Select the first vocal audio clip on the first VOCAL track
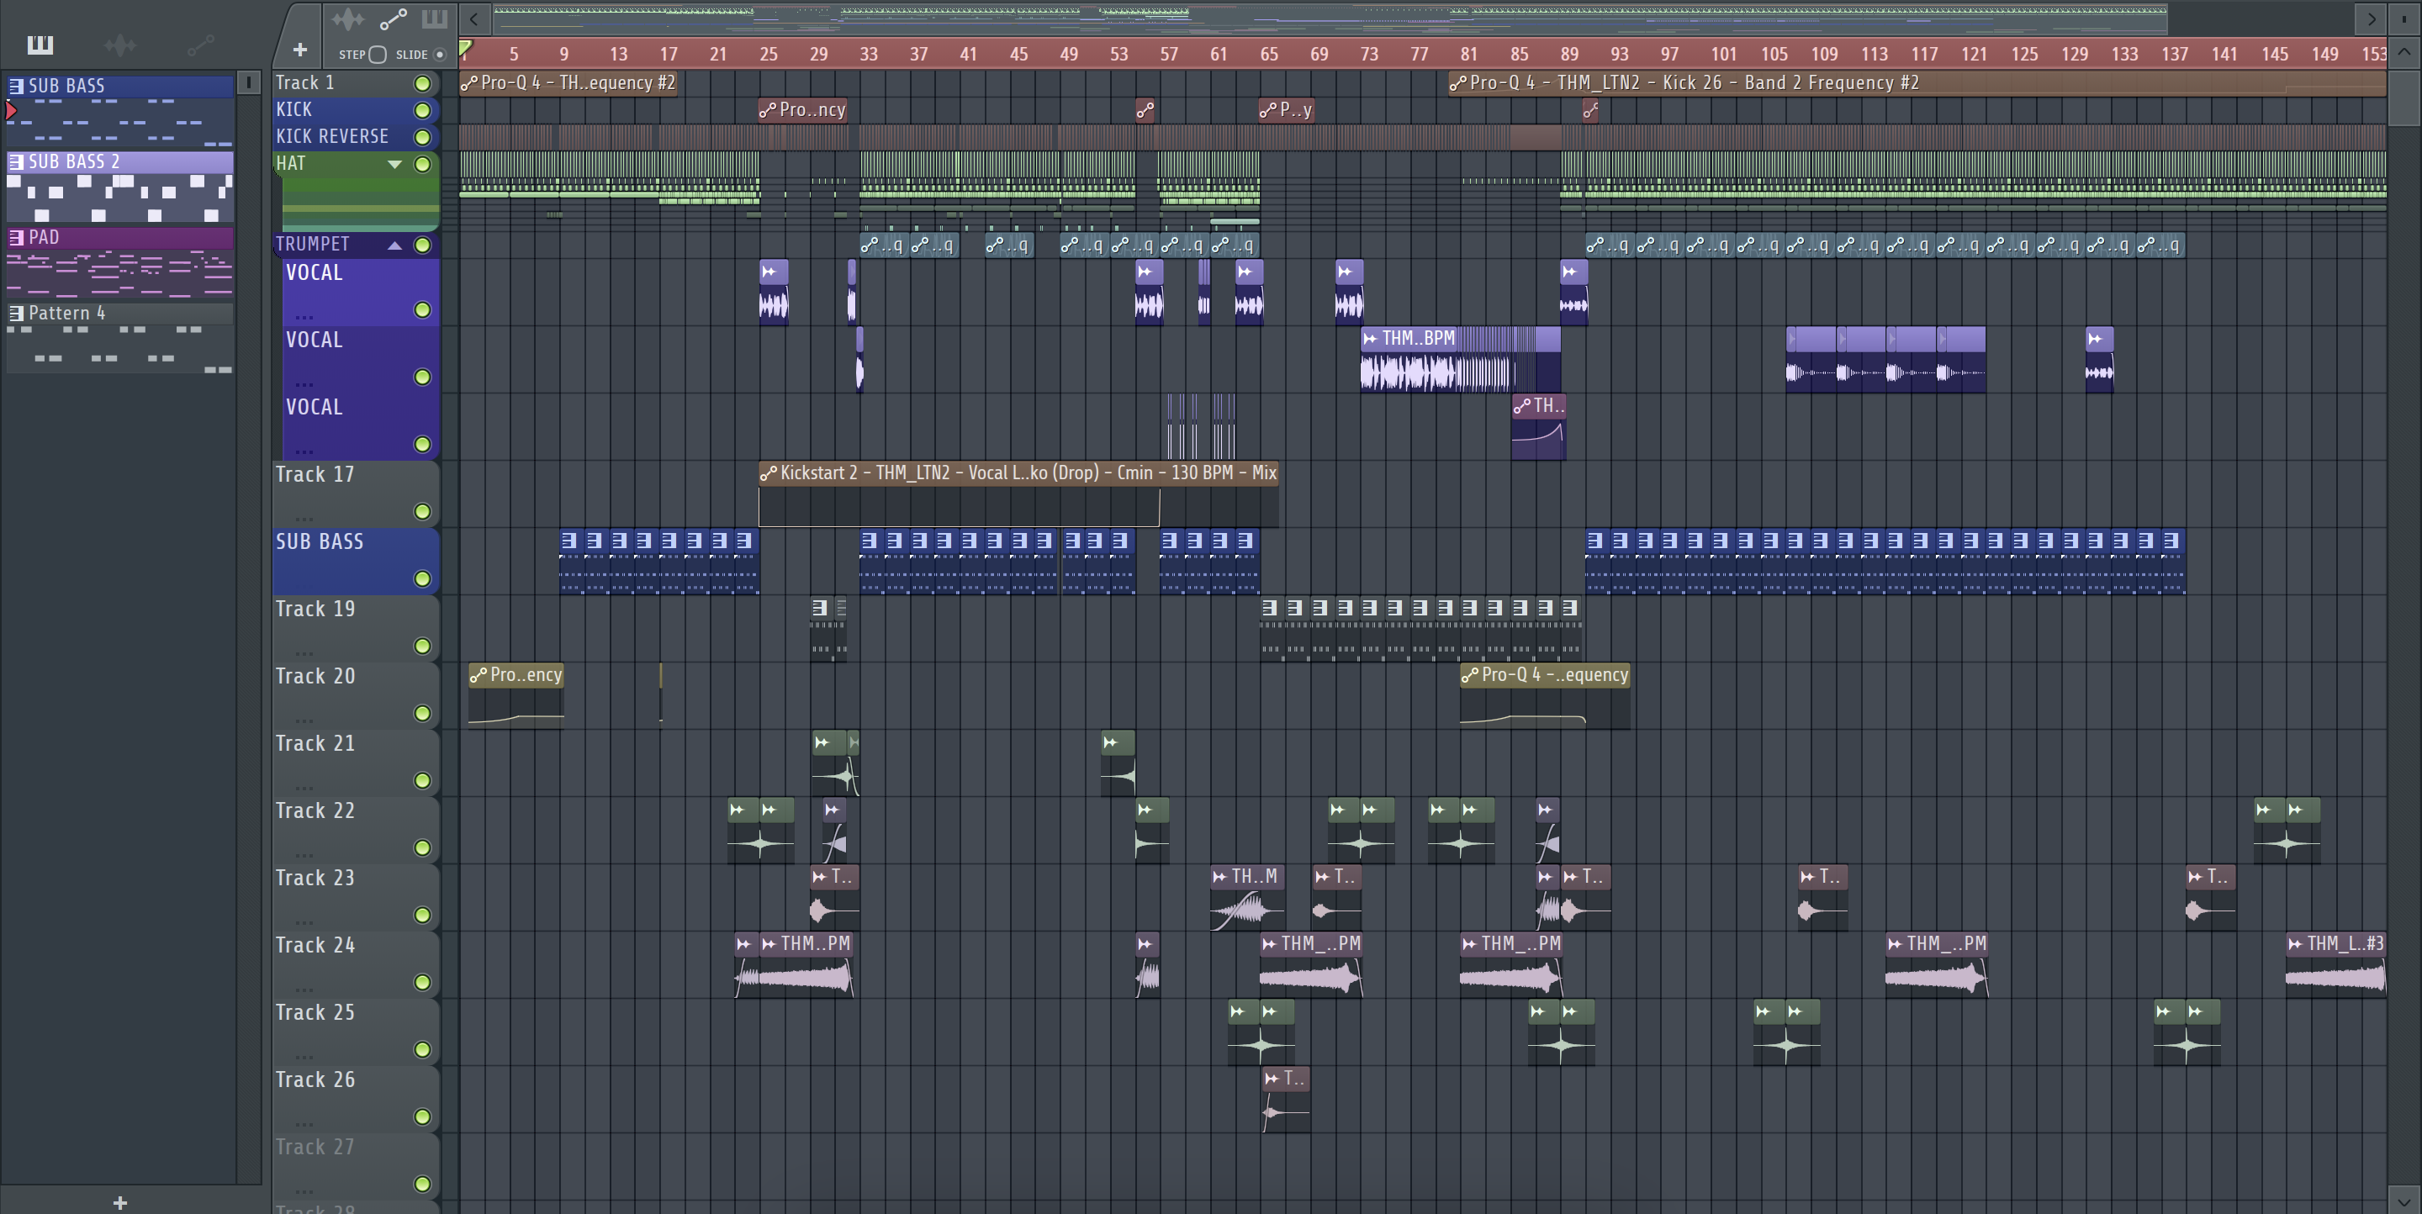2422x1214 pixels. coord(773,293)
